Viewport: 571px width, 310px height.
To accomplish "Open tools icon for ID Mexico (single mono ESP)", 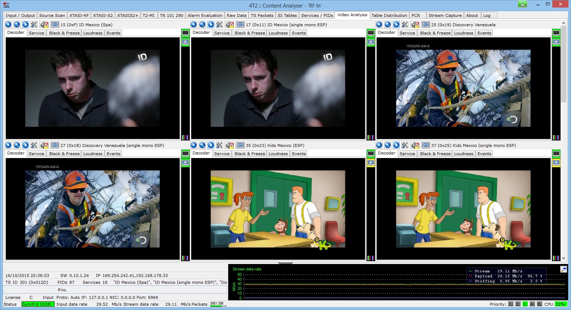I will click(220, 24).
